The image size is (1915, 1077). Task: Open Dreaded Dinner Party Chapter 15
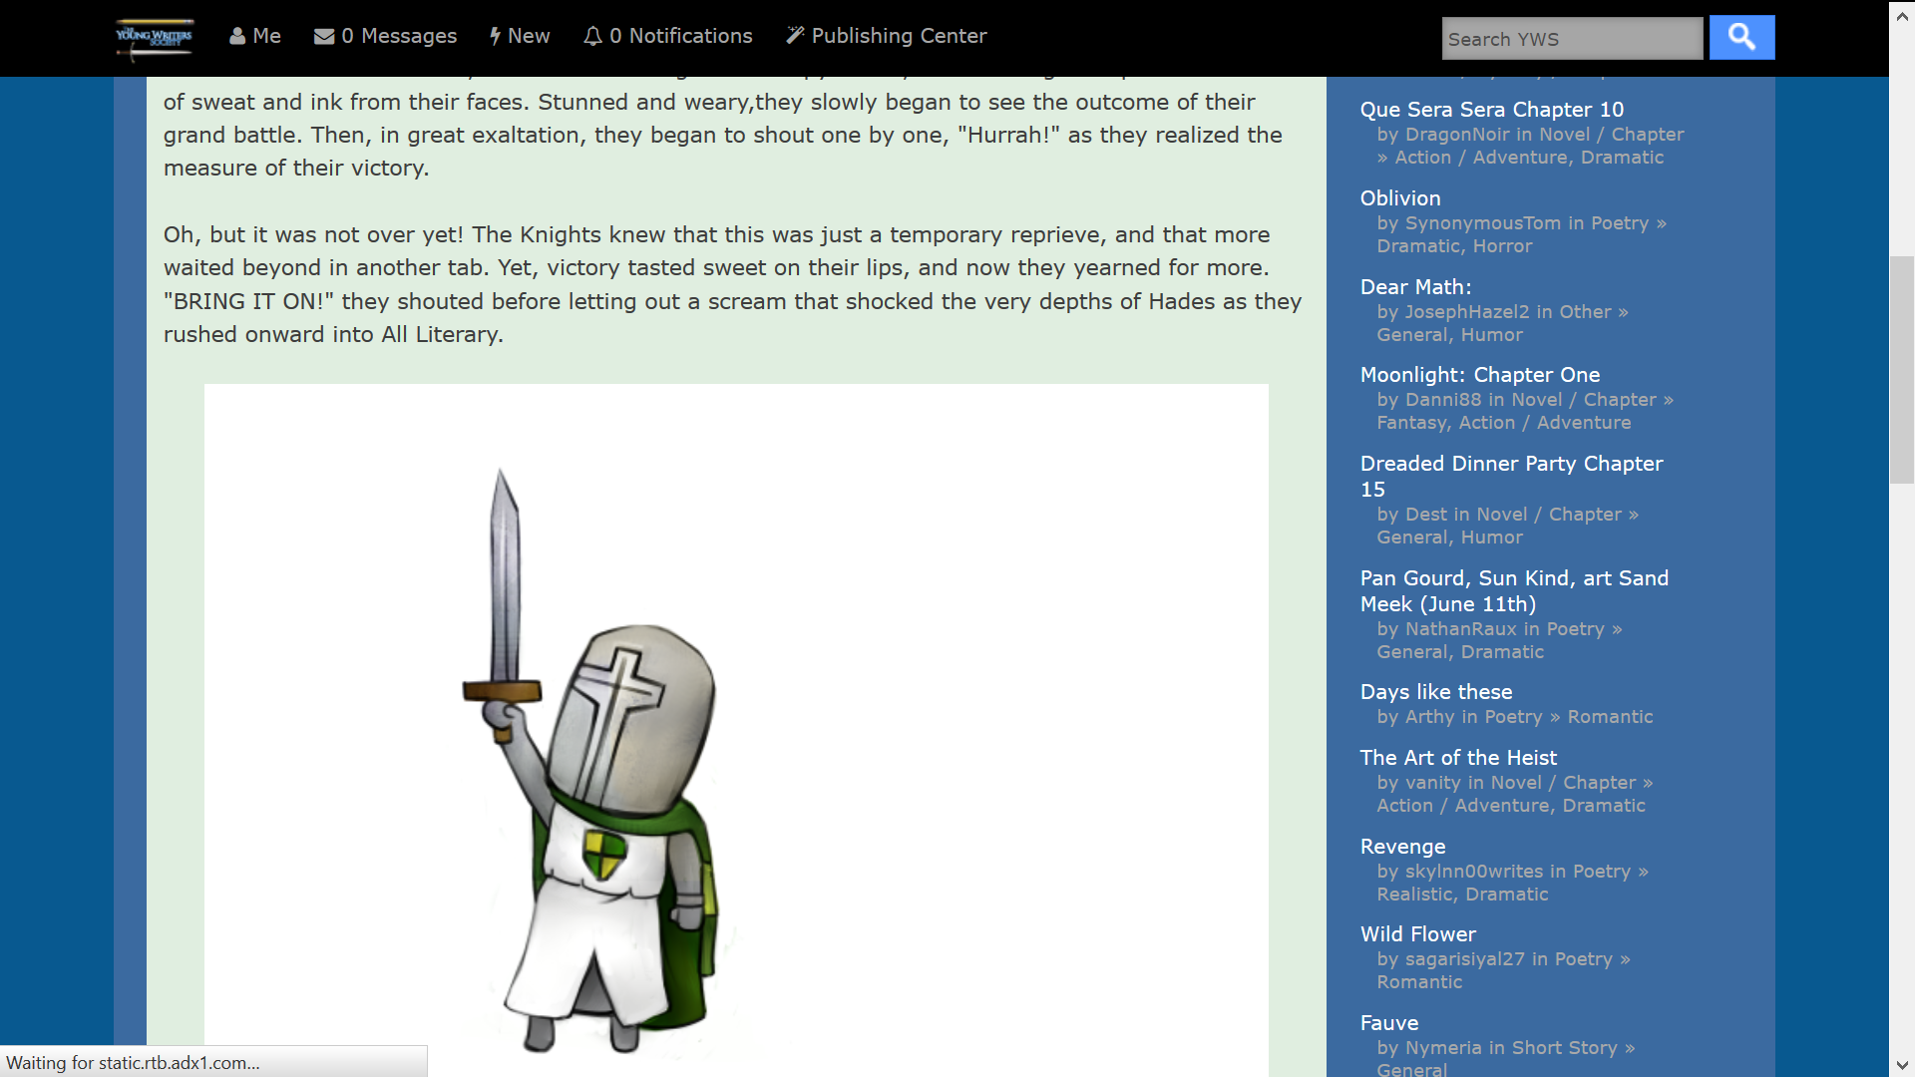1511,477
